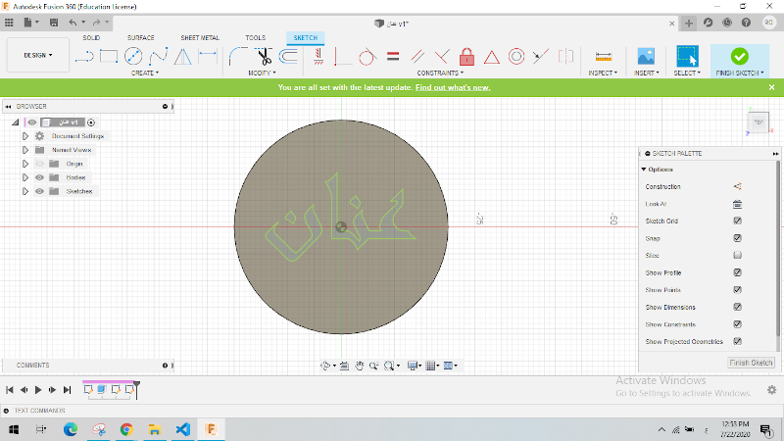
Task: Open the DESIGN workspace dropdown
Action: [x=38, y=55]
